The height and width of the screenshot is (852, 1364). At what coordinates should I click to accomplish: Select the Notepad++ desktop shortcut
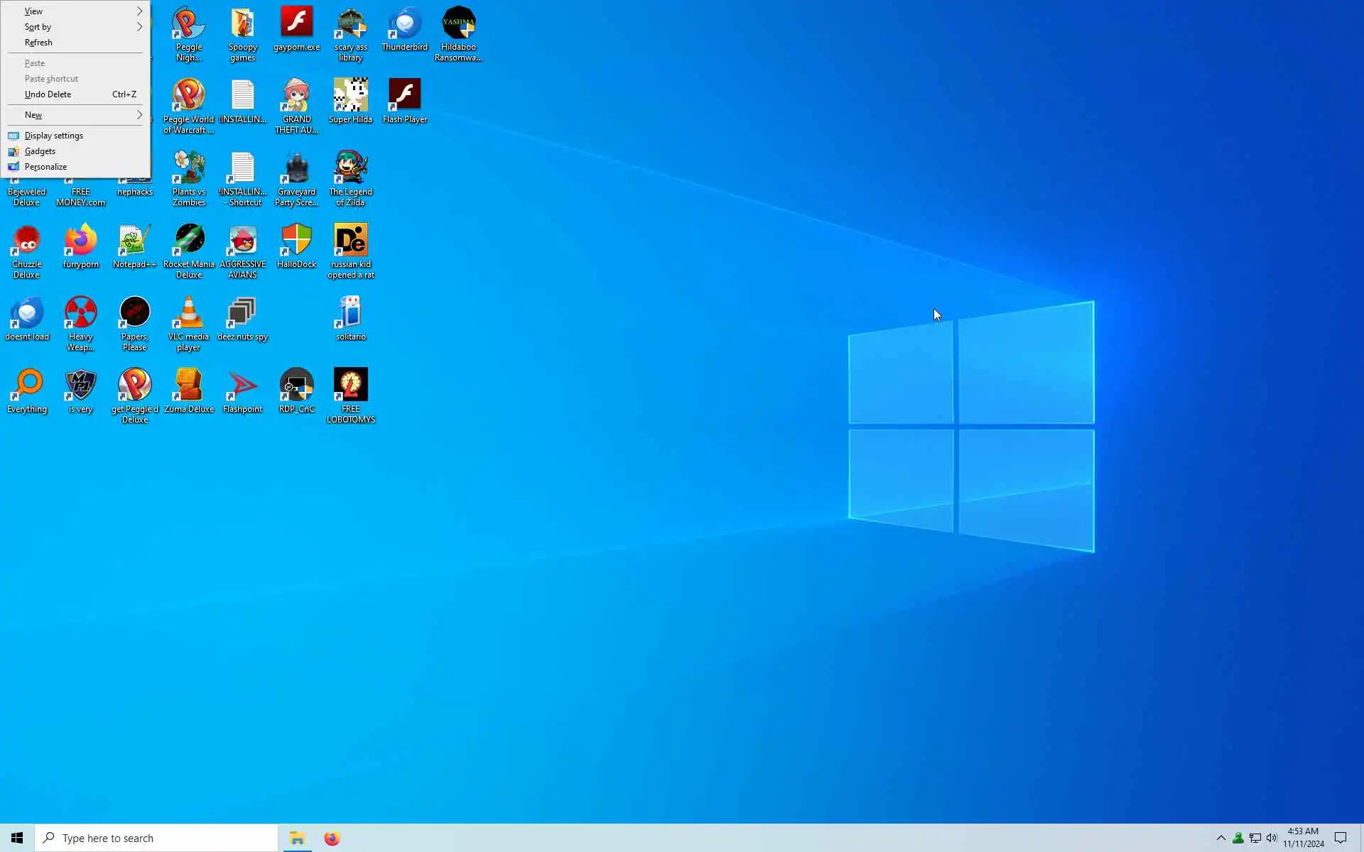(134, 241)
